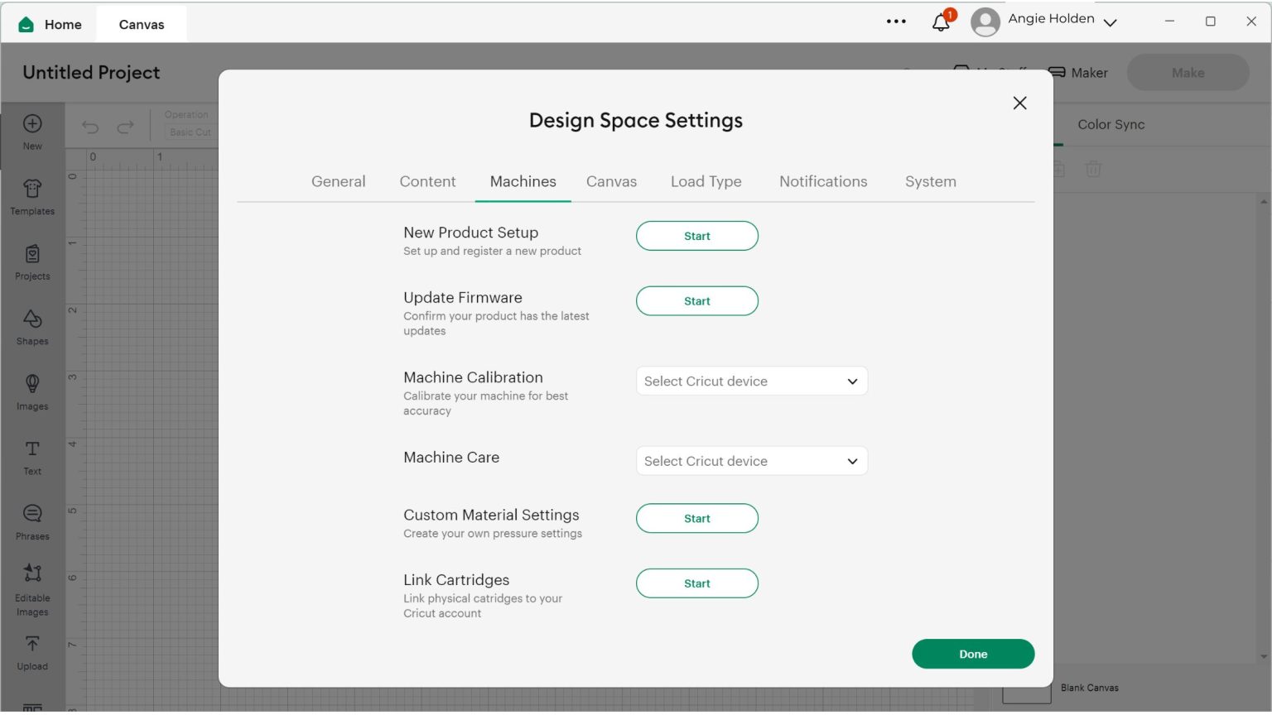Expand the Machine Calibration device dropdown
Viewport: 1272px width, 715px height.
pyautogui.click(x=751, y=381)
